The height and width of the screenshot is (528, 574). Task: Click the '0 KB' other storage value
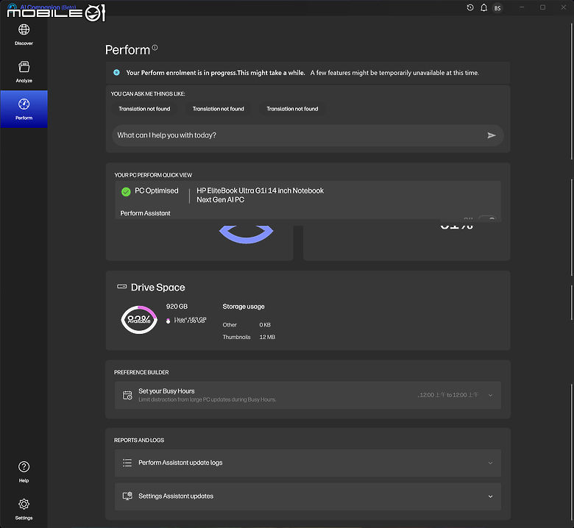tap(265, 324)
